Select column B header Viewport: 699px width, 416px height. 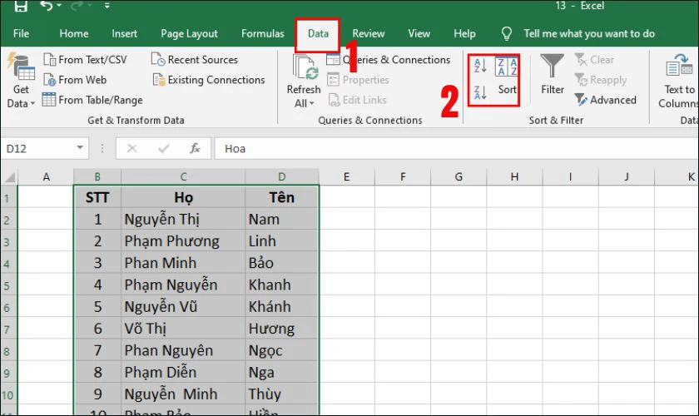point(97,177)
